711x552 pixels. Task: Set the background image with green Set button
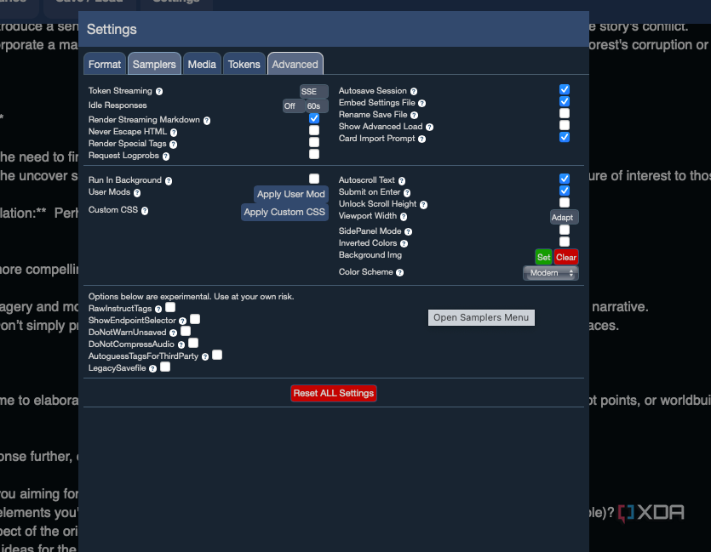(543, 257)
